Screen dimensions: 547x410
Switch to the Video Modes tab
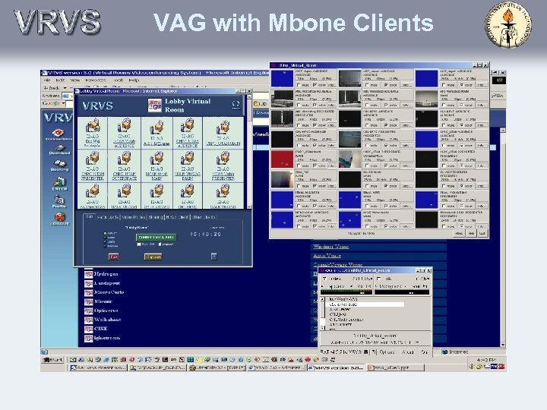click(x=133, y=217)
